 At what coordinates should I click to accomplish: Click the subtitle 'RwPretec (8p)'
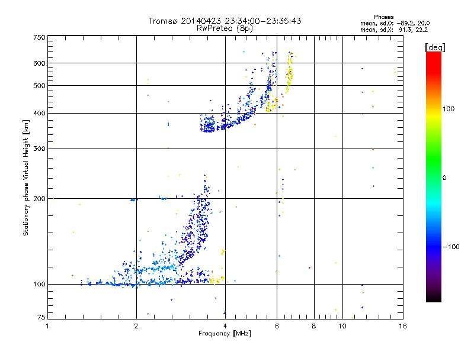[x=225, y=28]
